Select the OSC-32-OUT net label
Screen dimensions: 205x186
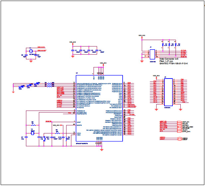[42, 50]
